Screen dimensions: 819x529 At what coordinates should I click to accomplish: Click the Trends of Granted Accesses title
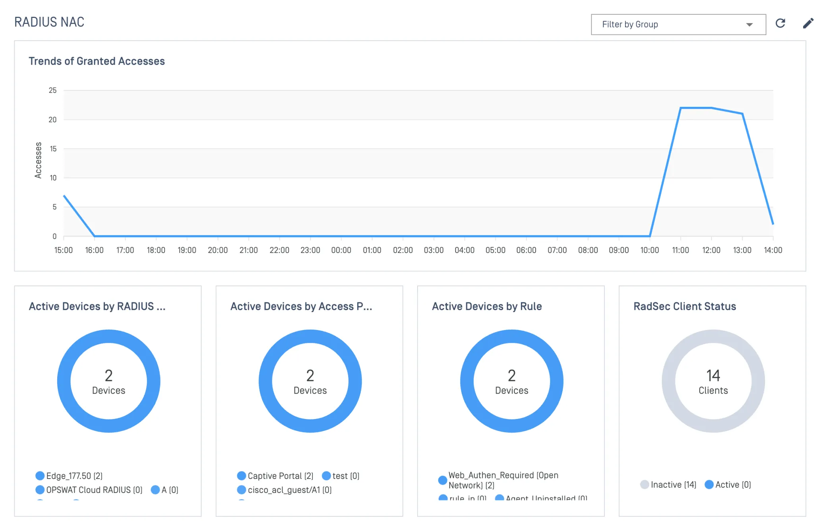97,61
